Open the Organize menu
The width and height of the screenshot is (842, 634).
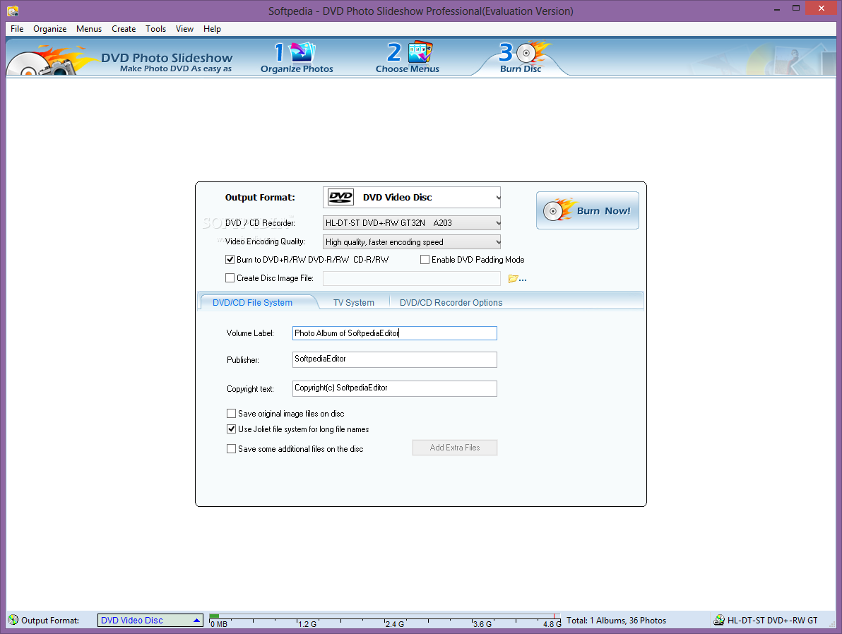tap(50, 29)
